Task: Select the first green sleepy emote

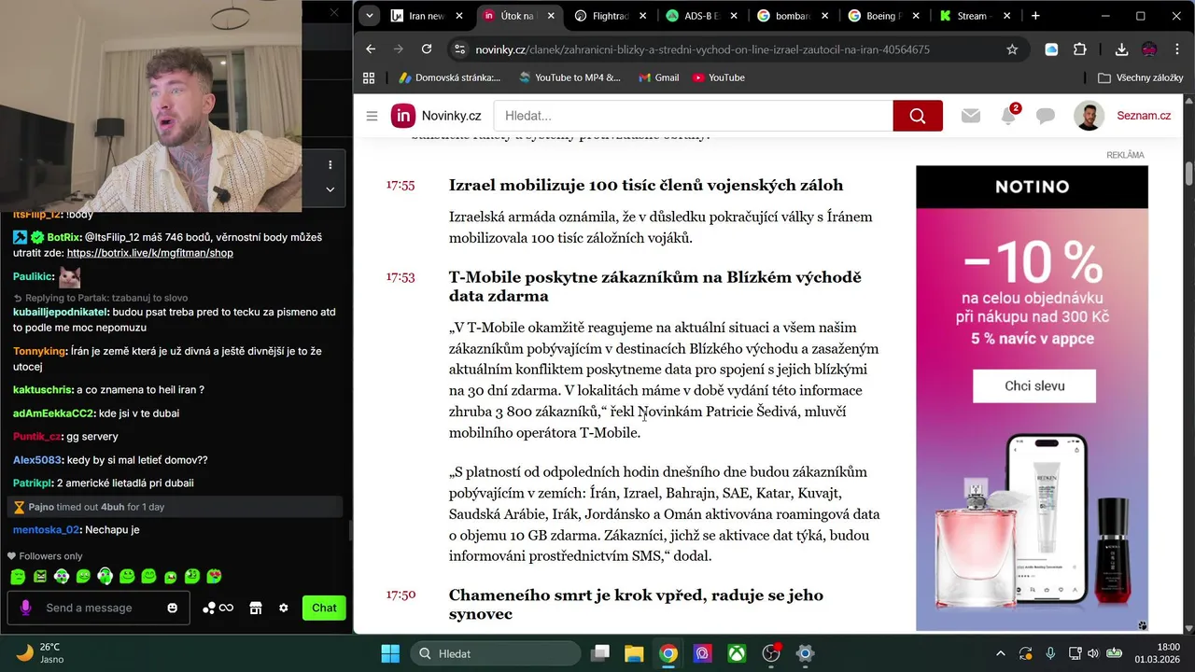Action: pos(18,577)
